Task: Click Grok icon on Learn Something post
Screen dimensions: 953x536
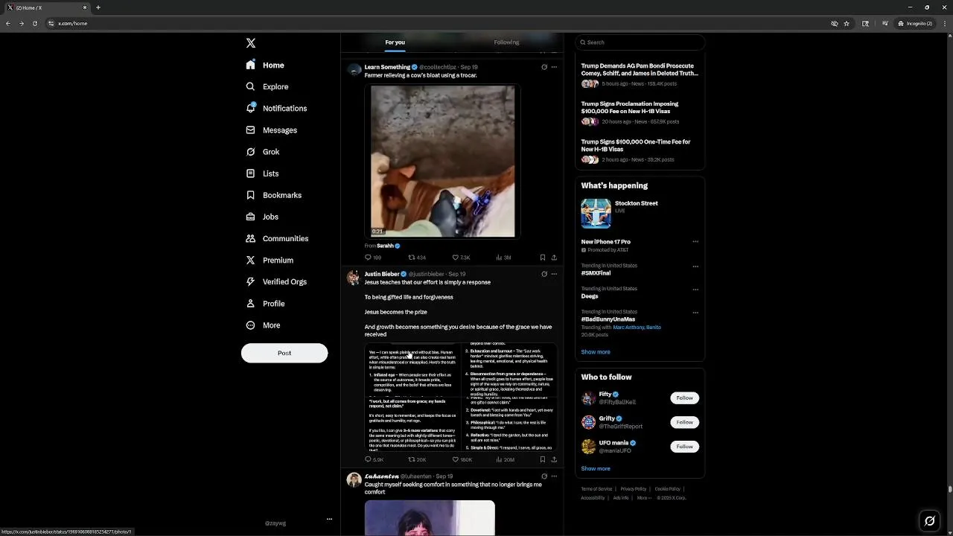Action: [x=544, y=67]
